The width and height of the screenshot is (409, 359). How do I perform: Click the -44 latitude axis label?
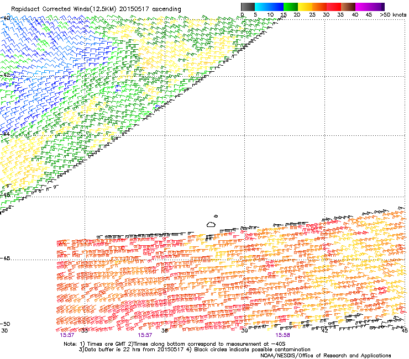tap(5, 134)
